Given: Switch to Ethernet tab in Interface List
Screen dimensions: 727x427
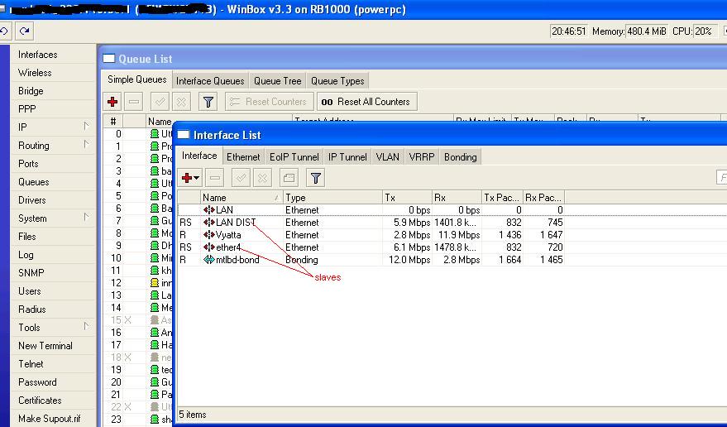Looking at the screenshot, I should [243, 157].
